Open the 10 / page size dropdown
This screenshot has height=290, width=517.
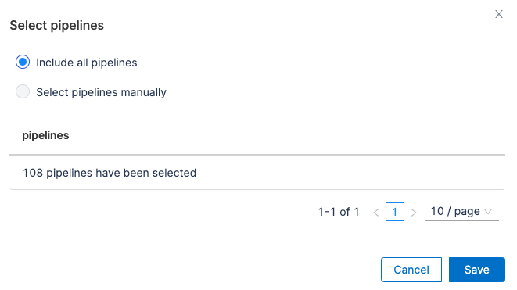(461, 212)
